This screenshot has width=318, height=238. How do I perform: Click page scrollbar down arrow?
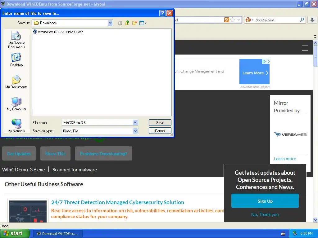point(315,220)
